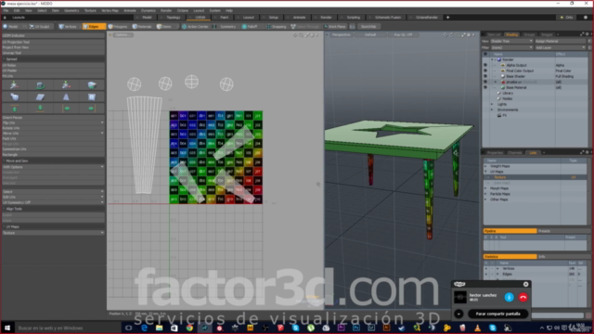
Task: Activate the Polygons selection mode
Action: [118, 27]
